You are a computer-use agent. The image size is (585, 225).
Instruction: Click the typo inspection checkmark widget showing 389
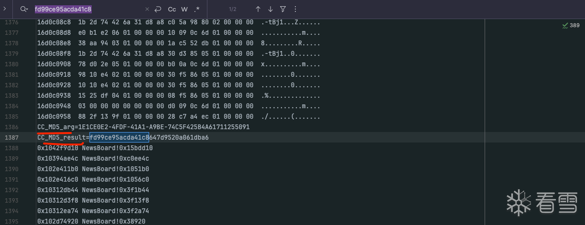click(571, 25)
